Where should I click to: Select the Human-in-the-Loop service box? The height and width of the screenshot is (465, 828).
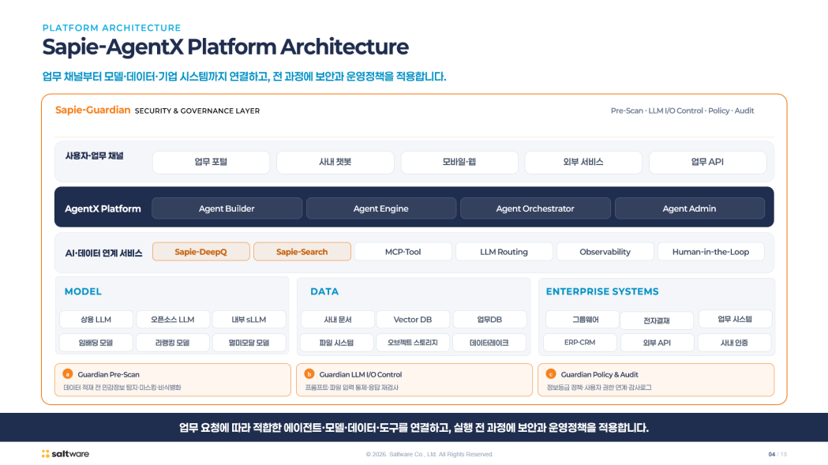pyautogui.click(x=710, y=252)
